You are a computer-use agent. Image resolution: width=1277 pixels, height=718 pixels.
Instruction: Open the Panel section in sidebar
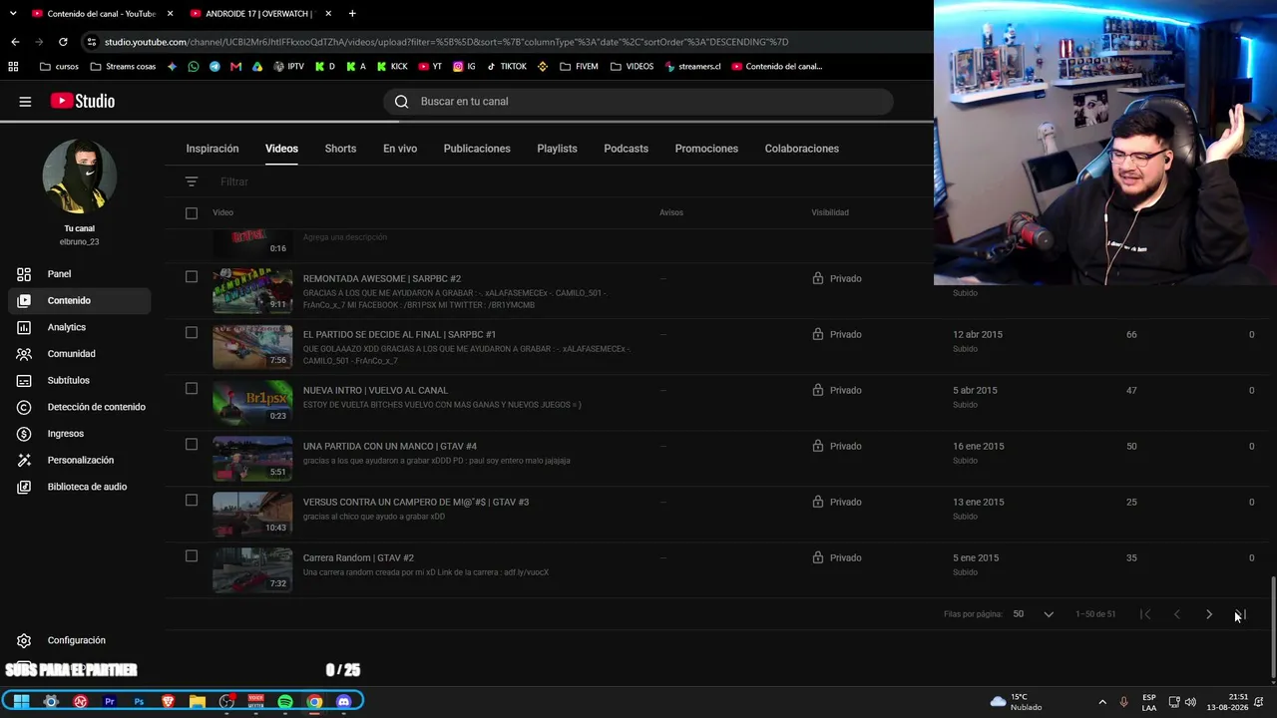79,274
